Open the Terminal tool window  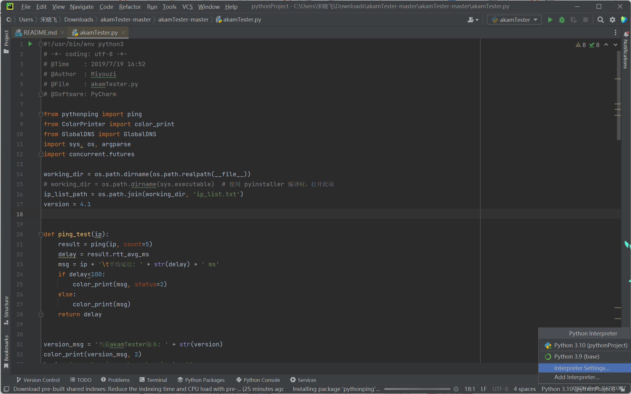click(x=153, y=380)
